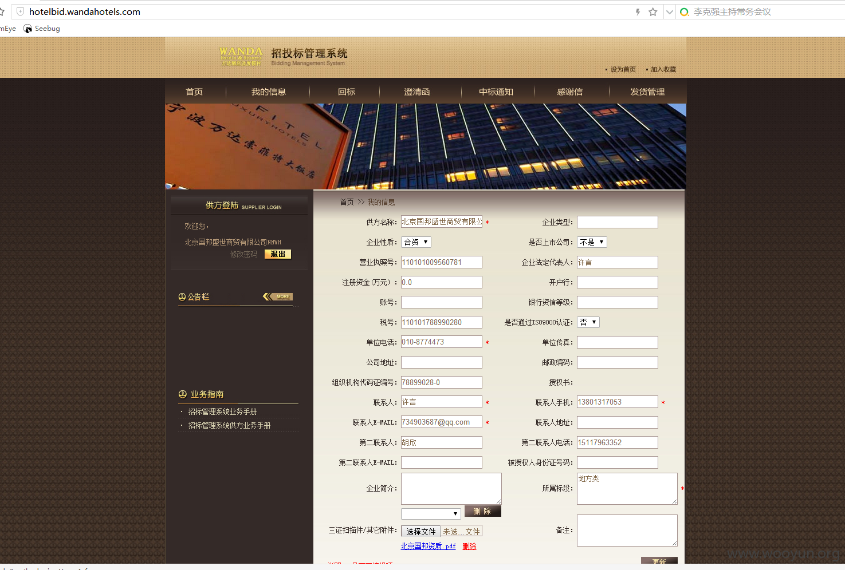Open the 是否上市公司 dropdown
This screenshot has width=845, height=570.
pyautogui.click(x=592, y=242)
